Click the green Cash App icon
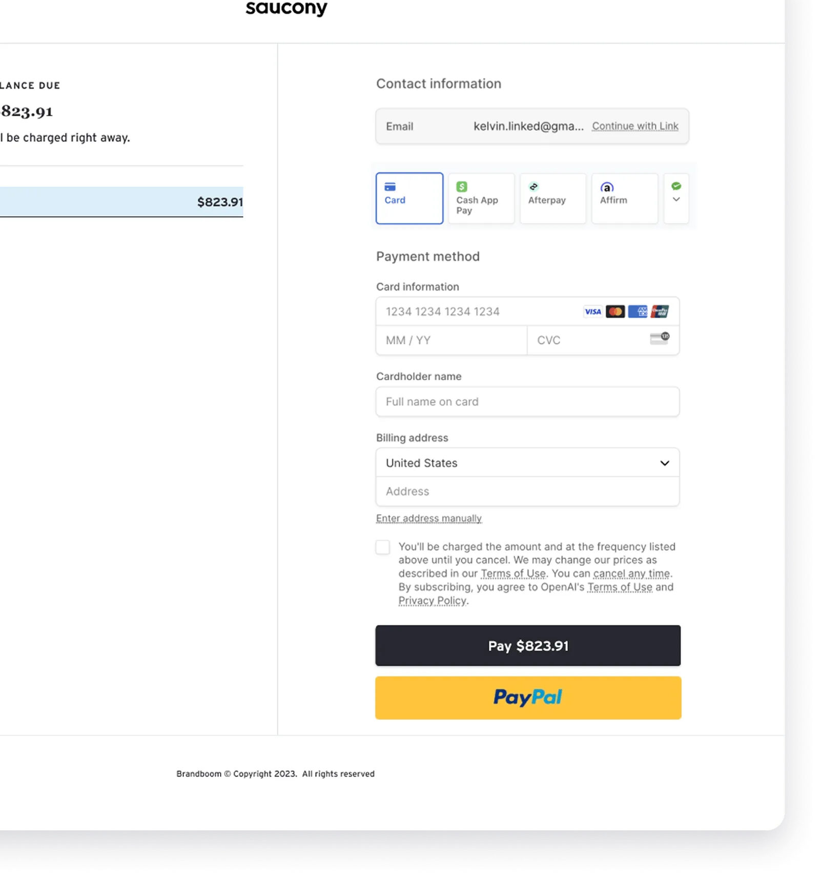The height and width of the screenshot is (877, 820). pos(462,187)
